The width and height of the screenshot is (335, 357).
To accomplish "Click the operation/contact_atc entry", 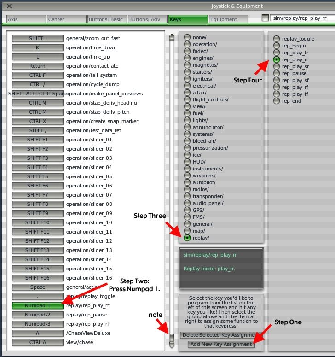I will (92, 66).
